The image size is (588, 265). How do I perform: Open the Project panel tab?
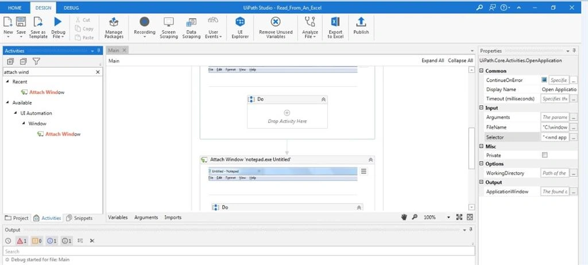tap(17, 218)
